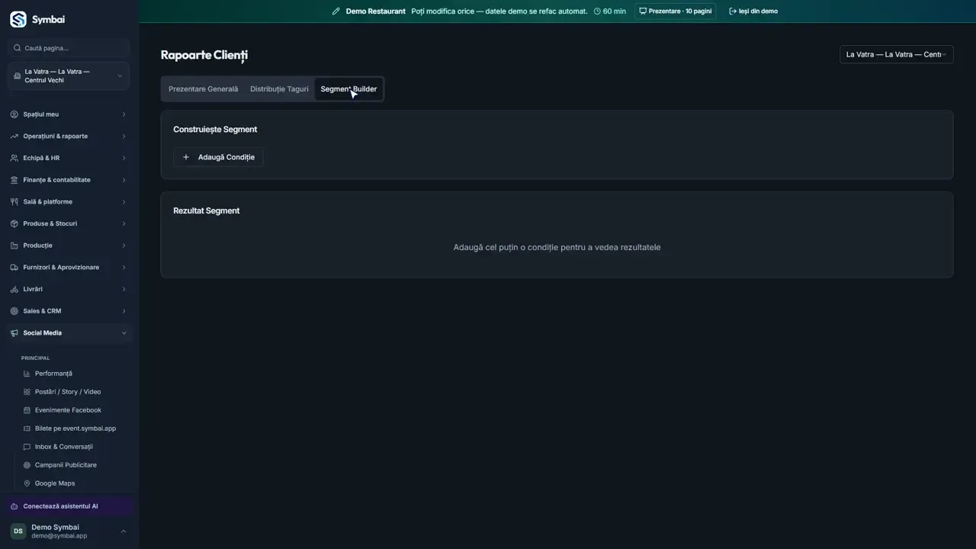Viewport: 976px width, 549px height.
Task: Click the Conectează asistentul AI robot icon
Action: point(14,506)
